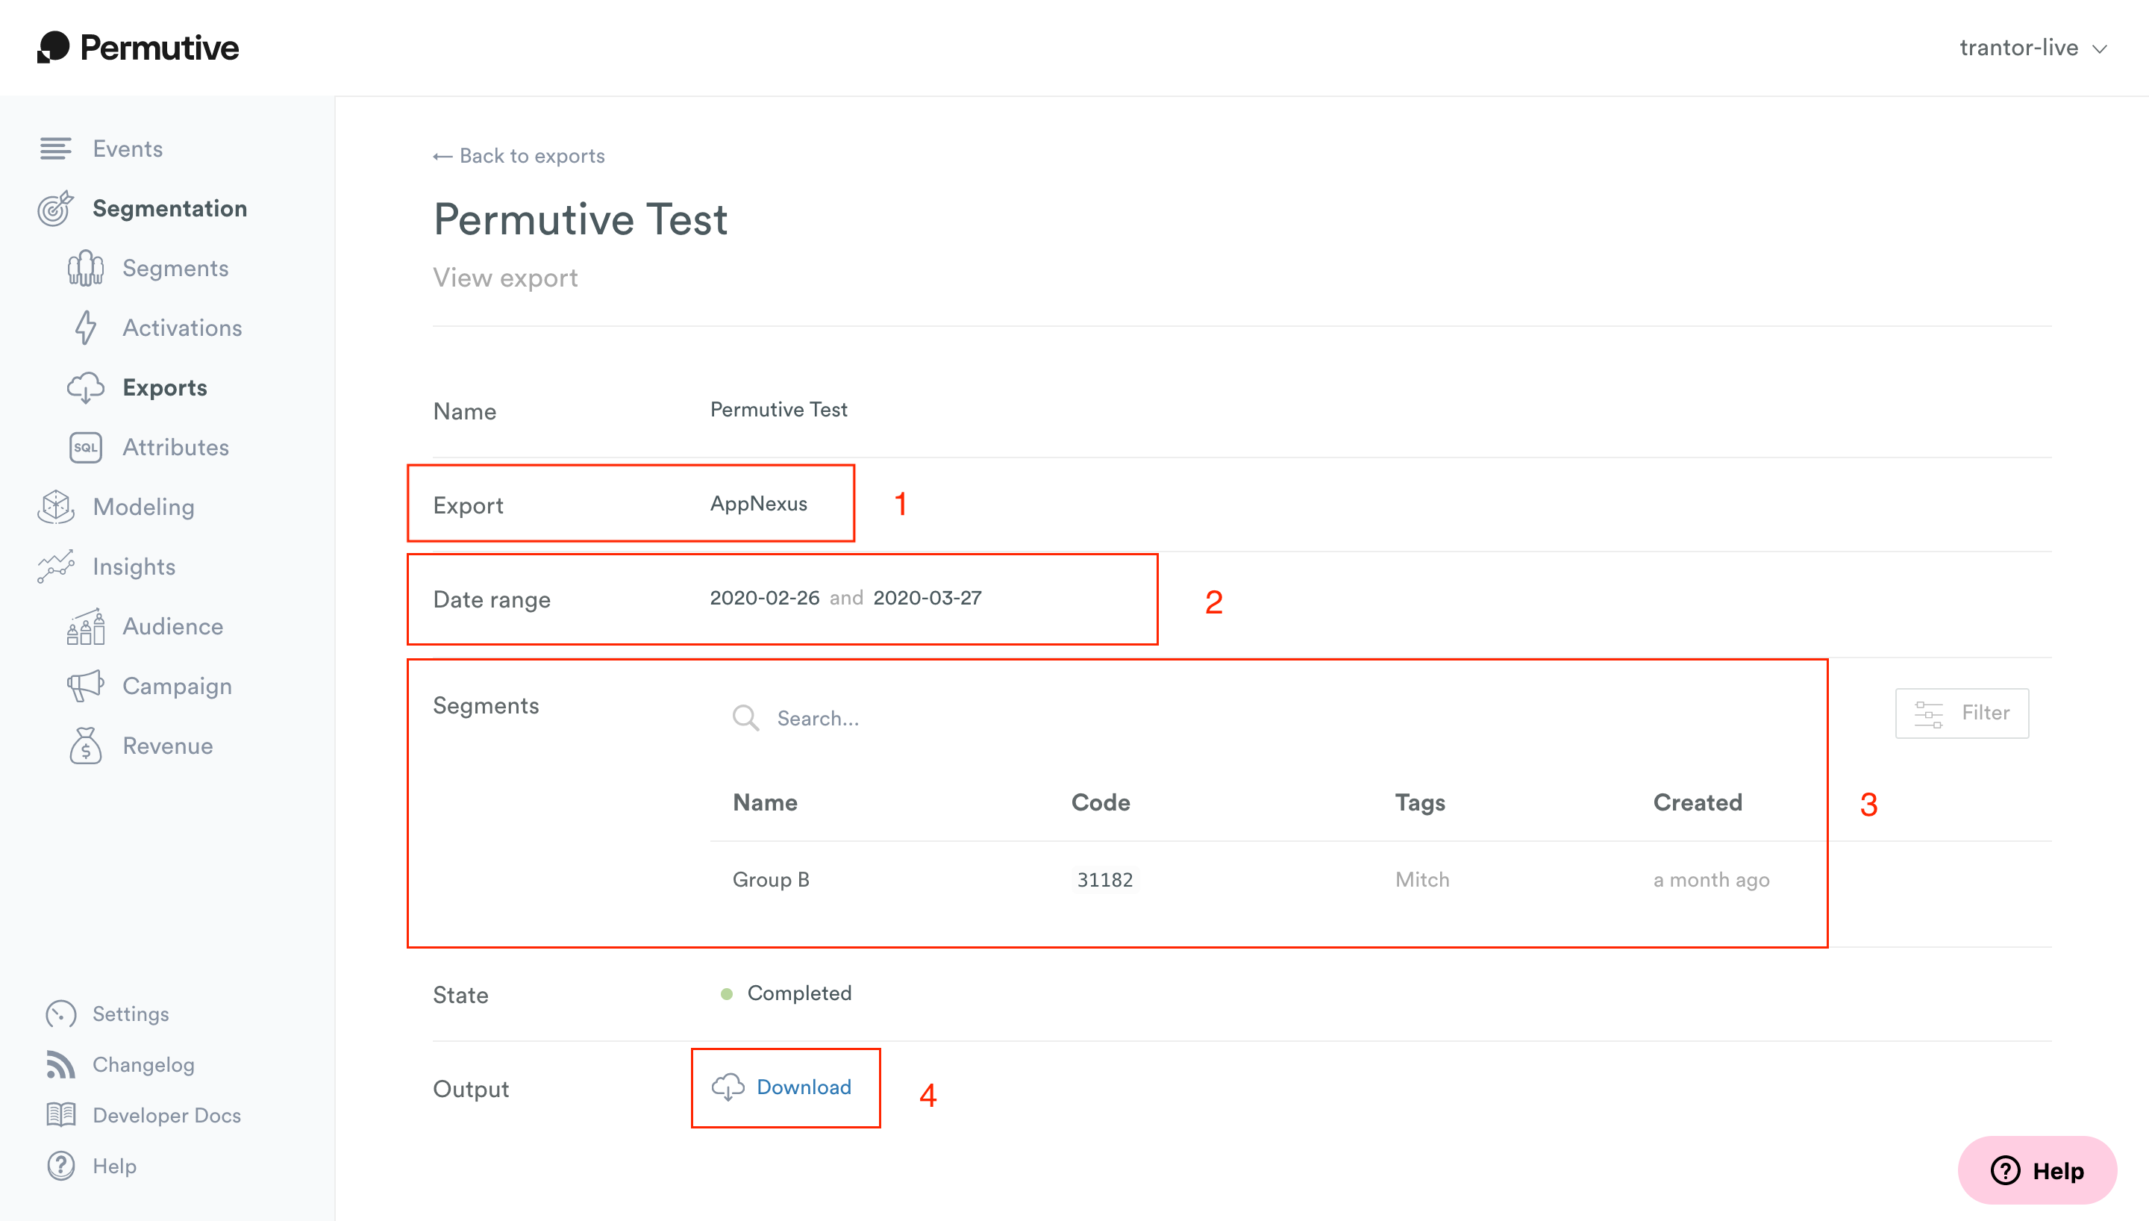2149x1221 pixels.
Task: Click the Download cloud icon
Action: (728, 1087)
